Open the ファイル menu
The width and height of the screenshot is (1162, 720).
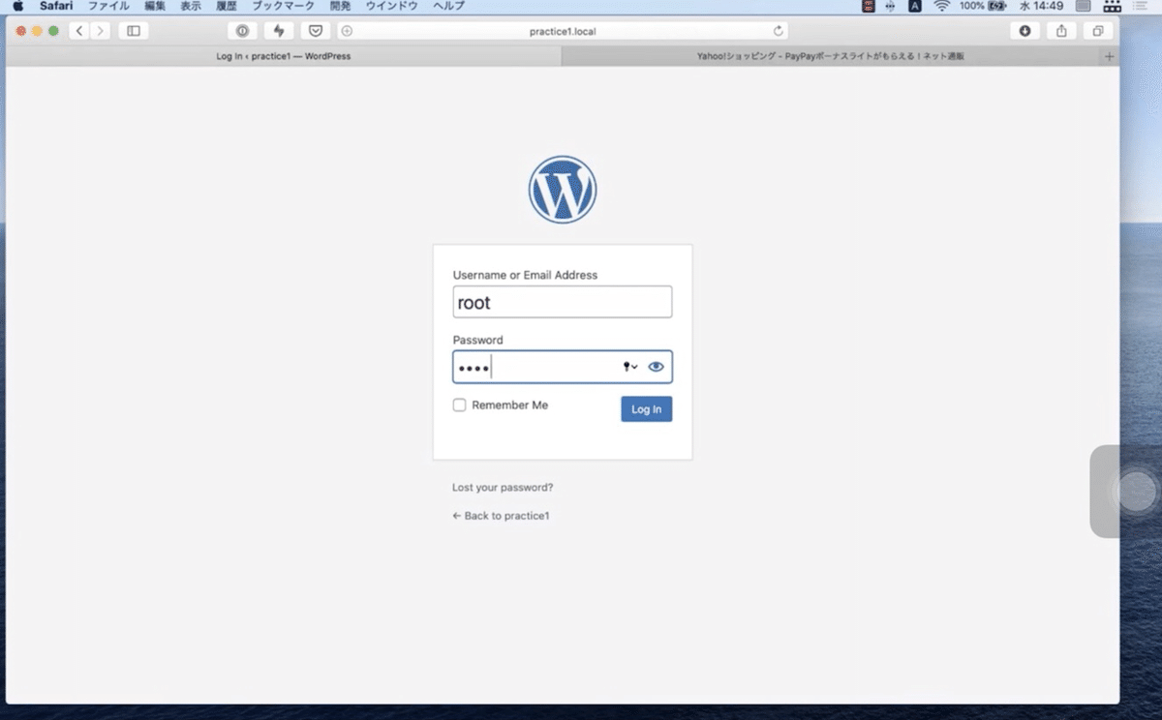[108, 6]
